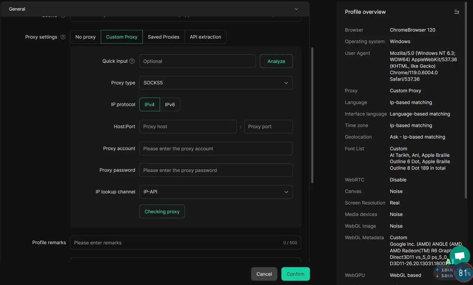Screen dimensions: 473x285
Task: Select IPv4 protocol option
Action: (150, 104)
